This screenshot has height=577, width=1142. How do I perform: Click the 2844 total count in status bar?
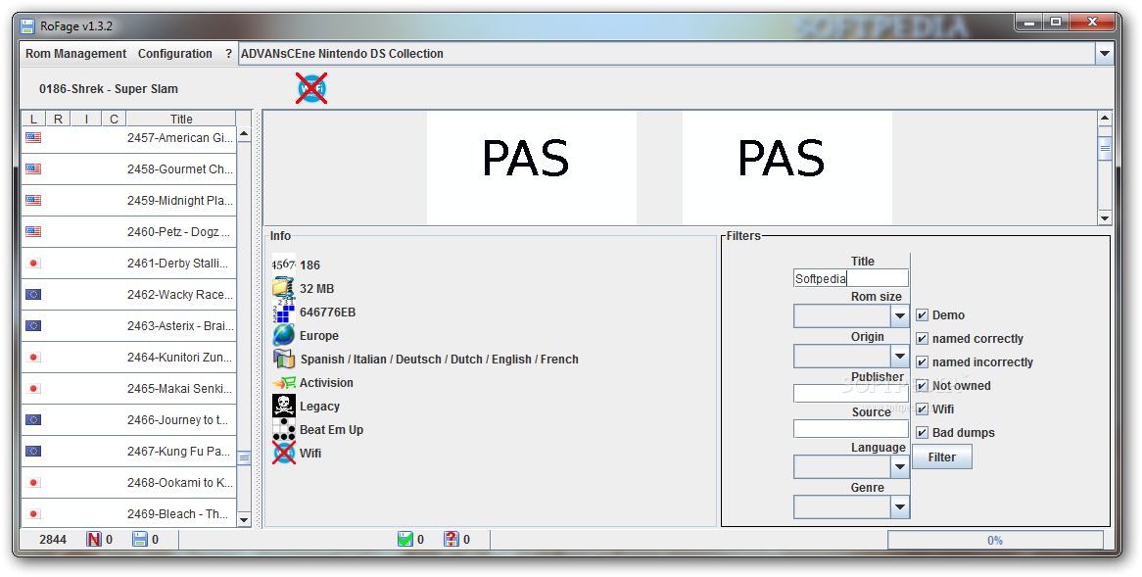click(53, 539)
